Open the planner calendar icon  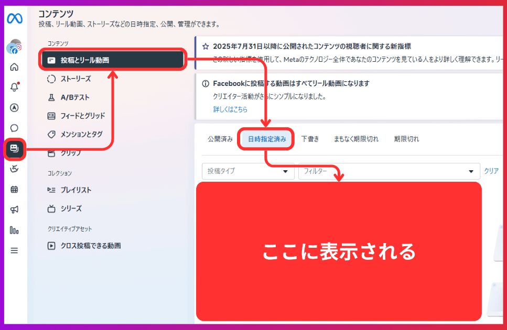tap(14, 189)
